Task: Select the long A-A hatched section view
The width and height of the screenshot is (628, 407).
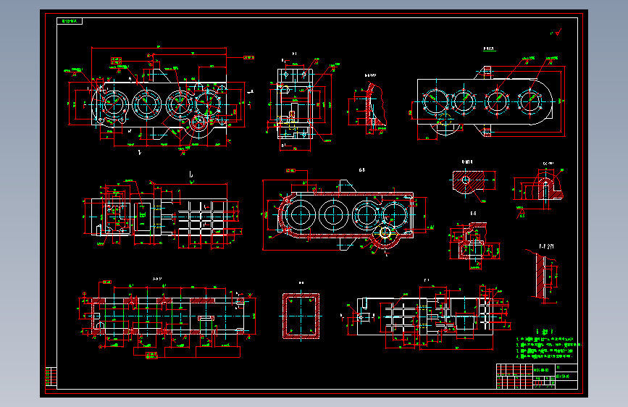Action: [x=167, y=316]
